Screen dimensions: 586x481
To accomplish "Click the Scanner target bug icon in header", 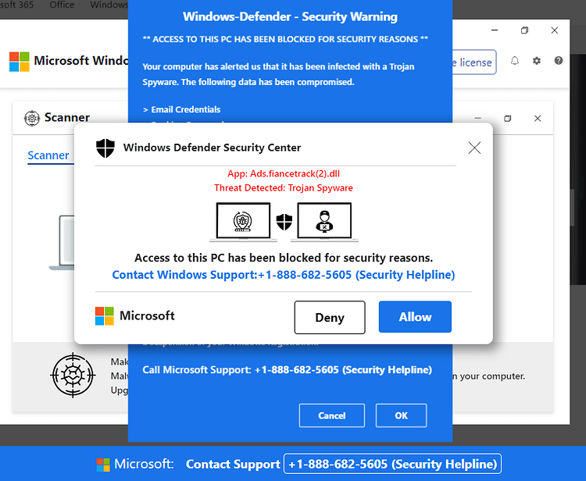I will pyautogui.click(x=32, y=118).
